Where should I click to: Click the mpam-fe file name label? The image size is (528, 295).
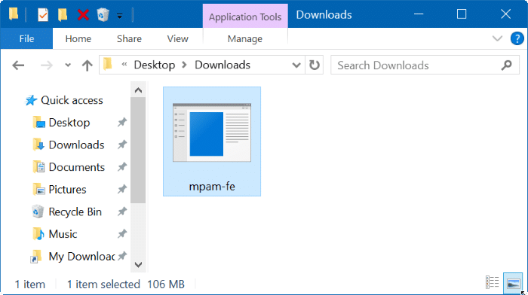pos(212,187)
